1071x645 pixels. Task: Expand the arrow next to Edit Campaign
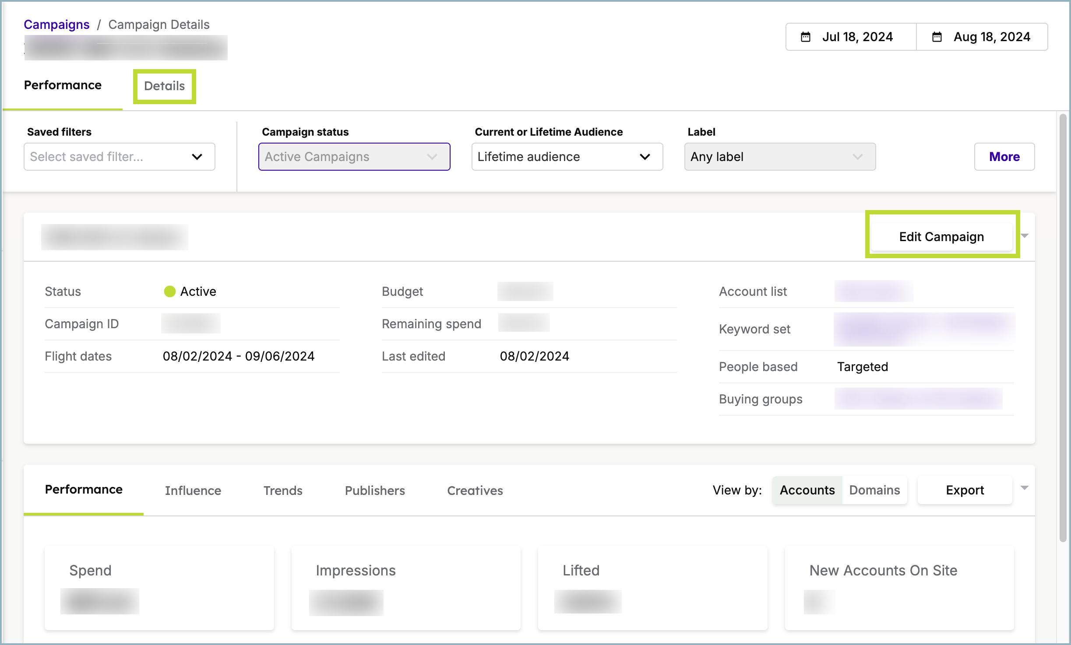[x=1024, y=236]
